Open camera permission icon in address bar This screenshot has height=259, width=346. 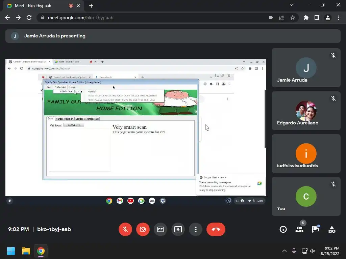(x=271, y=18)
